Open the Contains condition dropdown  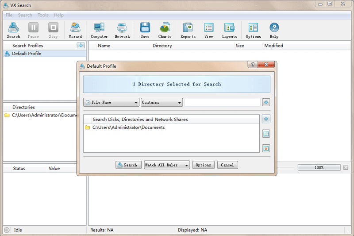162,102
